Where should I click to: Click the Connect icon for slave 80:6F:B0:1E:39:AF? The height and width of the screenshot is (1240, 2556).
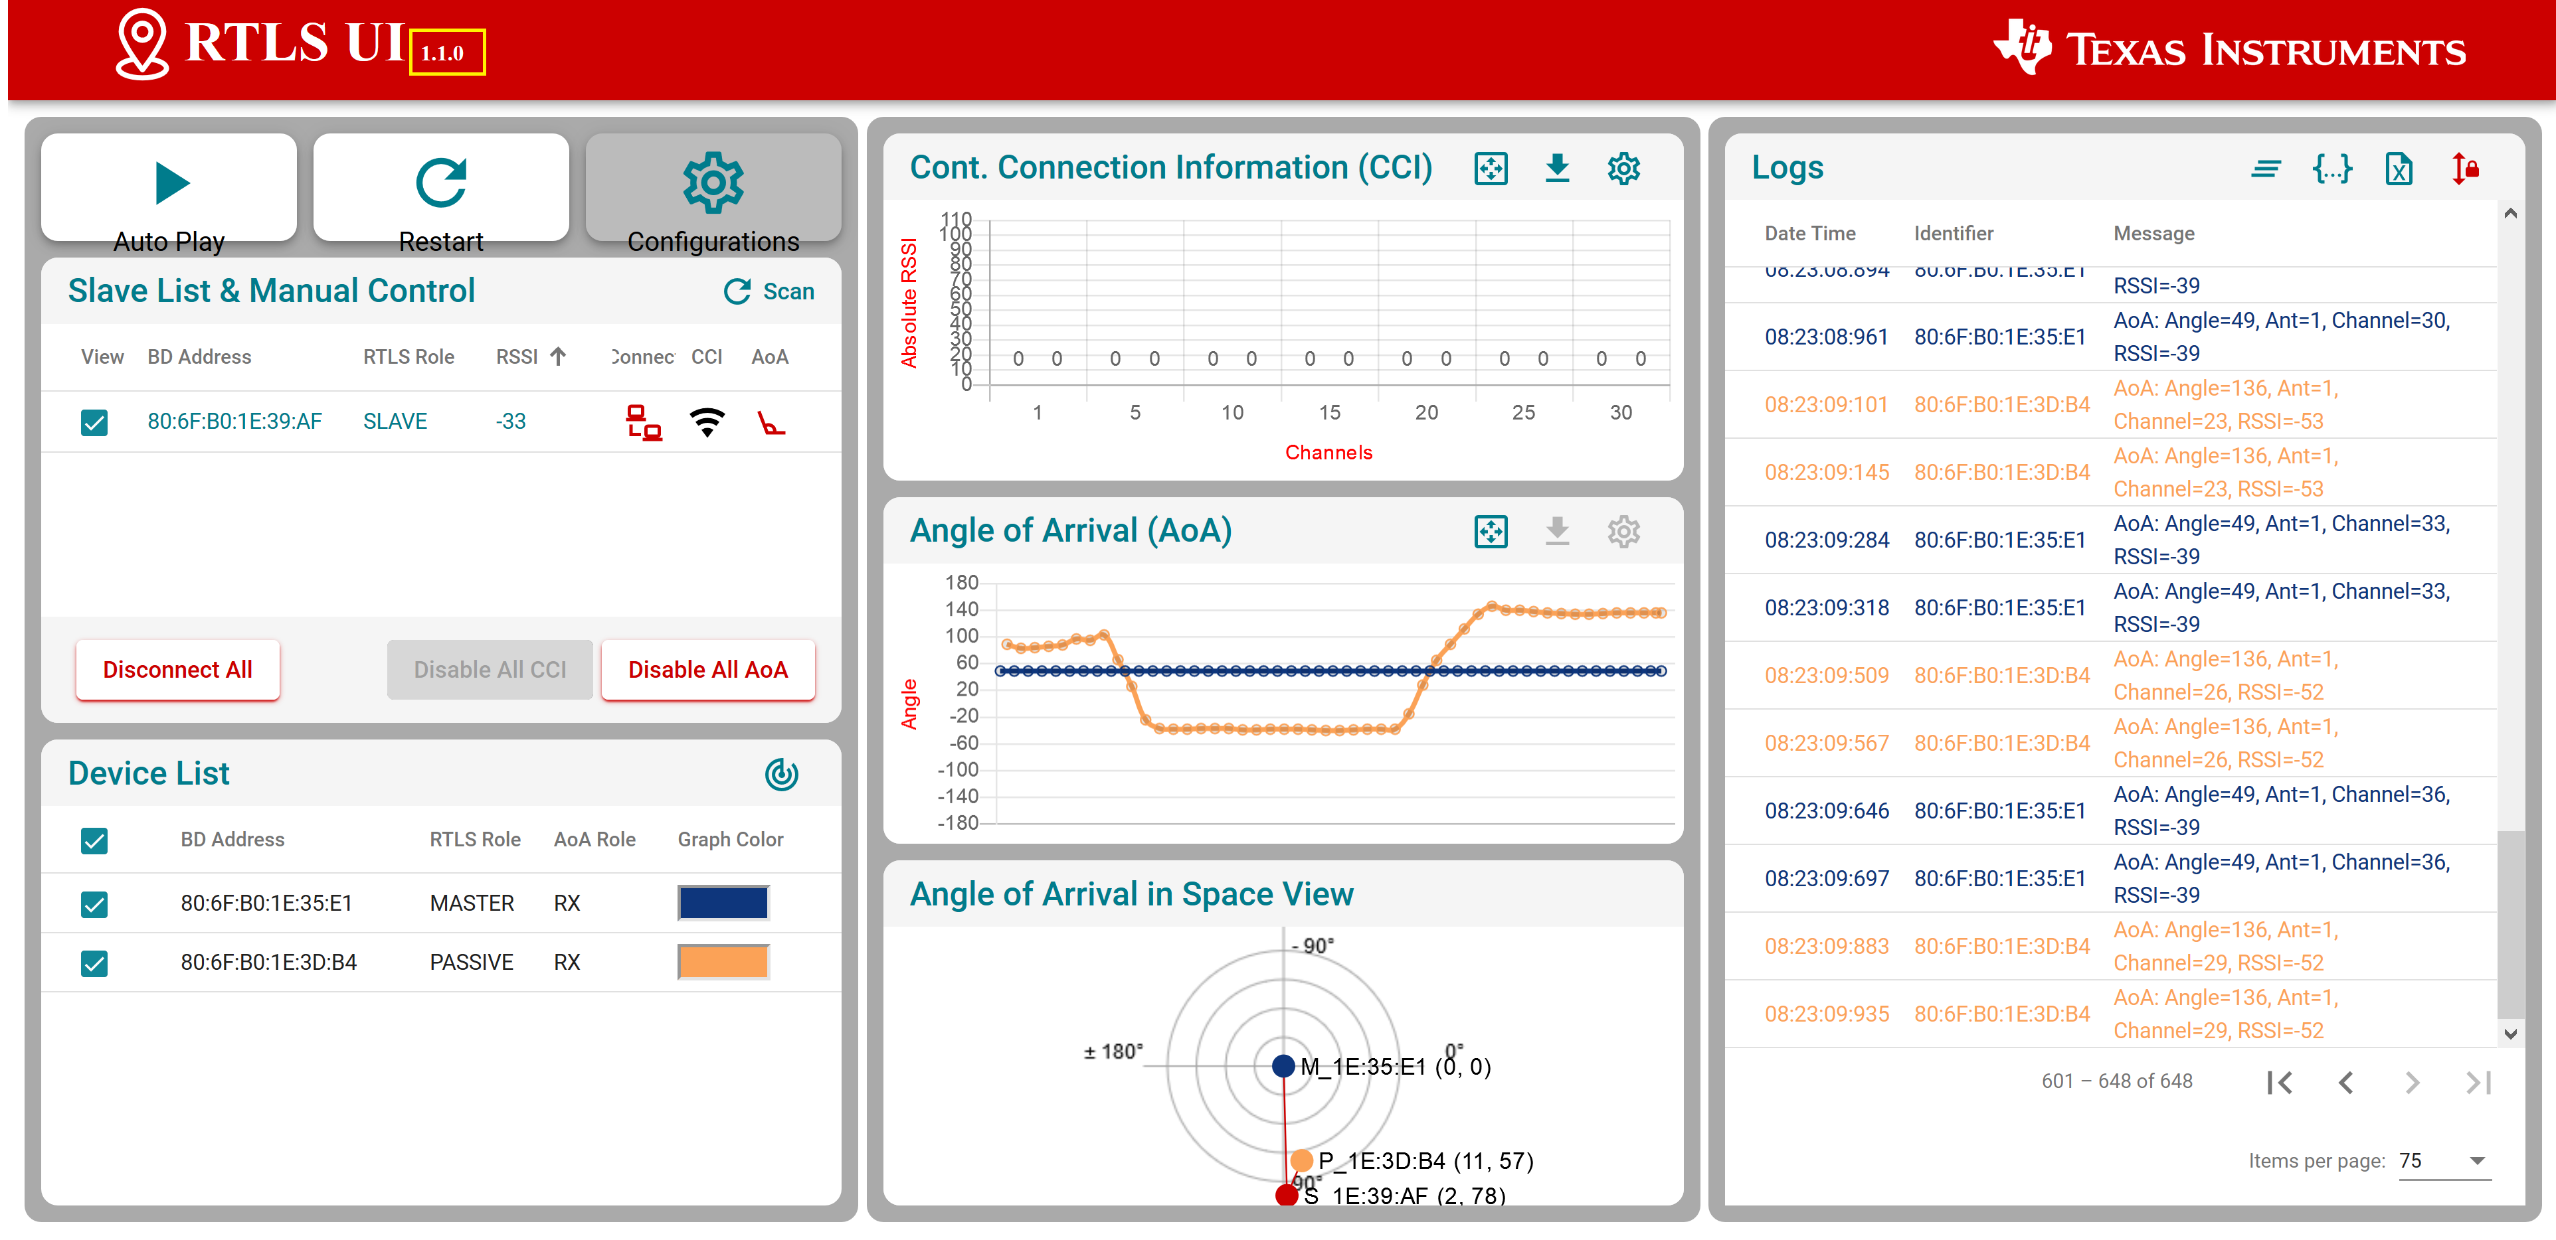point(643,422)
